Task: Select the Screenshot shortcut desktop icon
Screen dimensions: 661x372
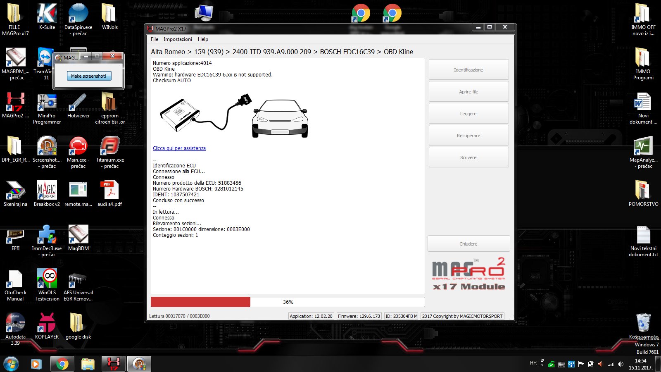Action: [x=47, y=153]
